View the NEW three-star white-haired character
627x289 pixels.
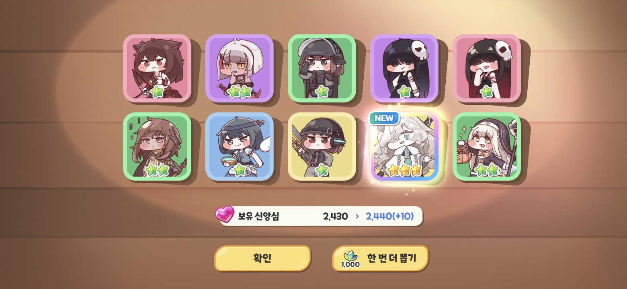point(404,147)
